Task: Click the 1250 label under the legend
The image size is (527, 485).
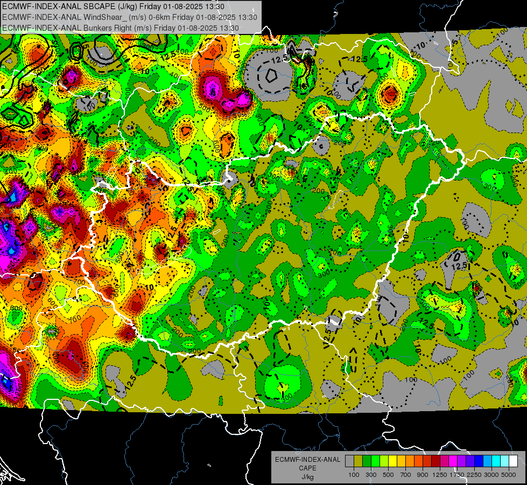Action: tap(440, 475)
